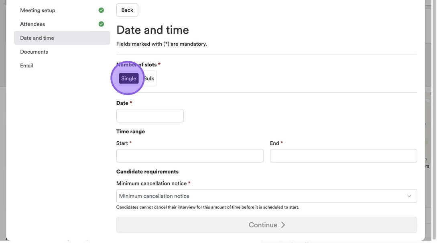The width and height of the screenshot is (437, 243).
Task: Go to the Meeting setup step
Action: click(x=38, y=10)
